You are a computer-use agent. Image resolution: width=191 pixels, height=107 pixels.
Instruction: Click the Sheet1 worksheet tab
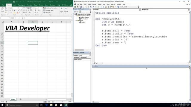13,99
